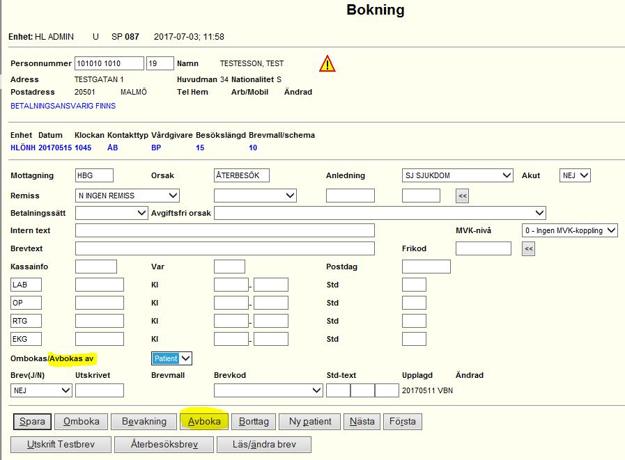
Task: Click the Brevmall/schema value 10
Action: click(x=253, y=148)
